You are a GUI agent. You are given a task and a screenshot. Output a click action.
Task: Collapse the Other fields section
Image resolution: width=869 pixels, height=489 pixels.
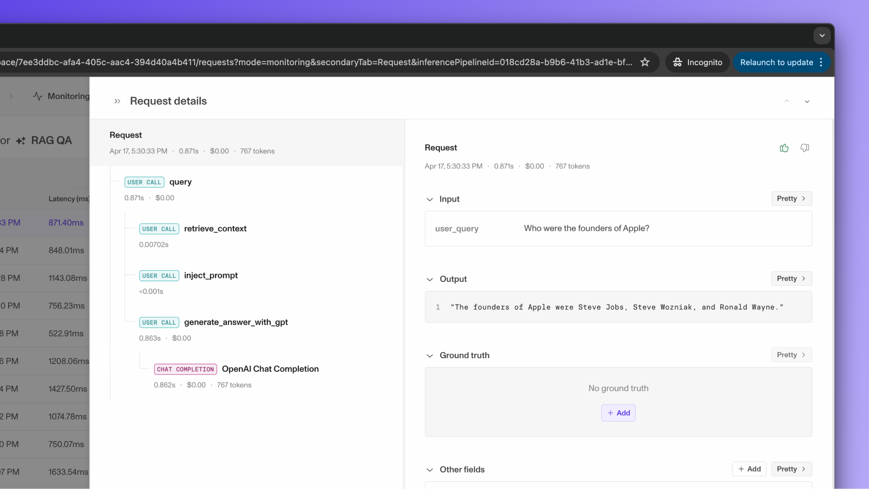[x=430, y=470]
